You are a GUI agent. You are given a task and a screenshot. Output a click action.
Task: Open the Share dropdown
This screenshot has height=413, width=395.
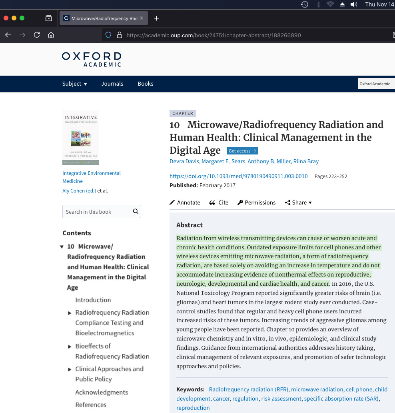tap(298, 202)
